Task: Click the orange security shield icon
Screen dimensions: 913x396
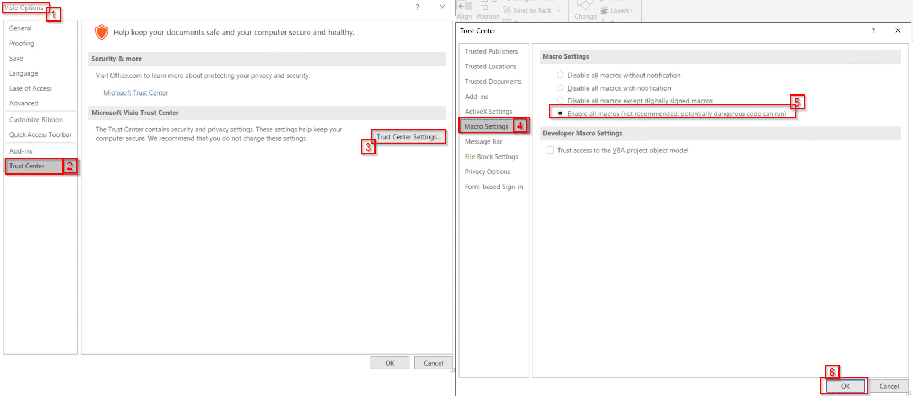Action: click(x=102, y=33)
